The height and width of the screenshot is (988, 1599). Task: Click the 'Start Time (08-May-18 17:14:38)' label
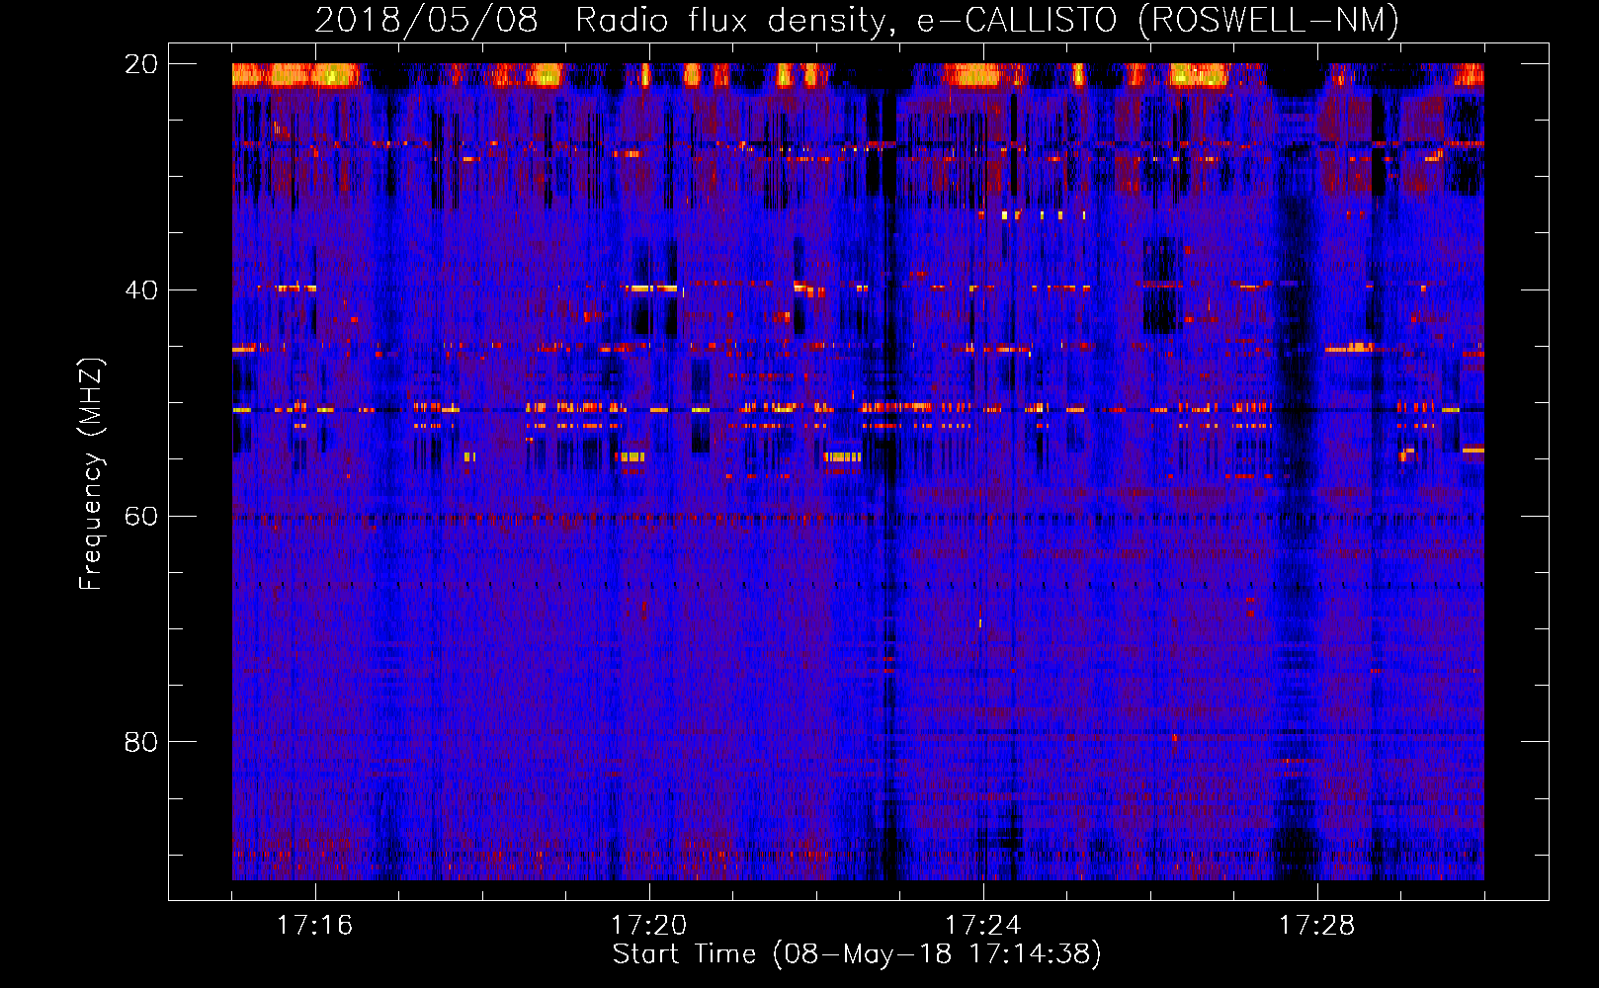pyautogui.click(x=857, y=954)
